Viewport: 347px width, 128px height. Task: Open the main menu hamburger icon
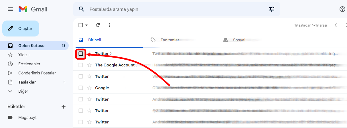10,9
